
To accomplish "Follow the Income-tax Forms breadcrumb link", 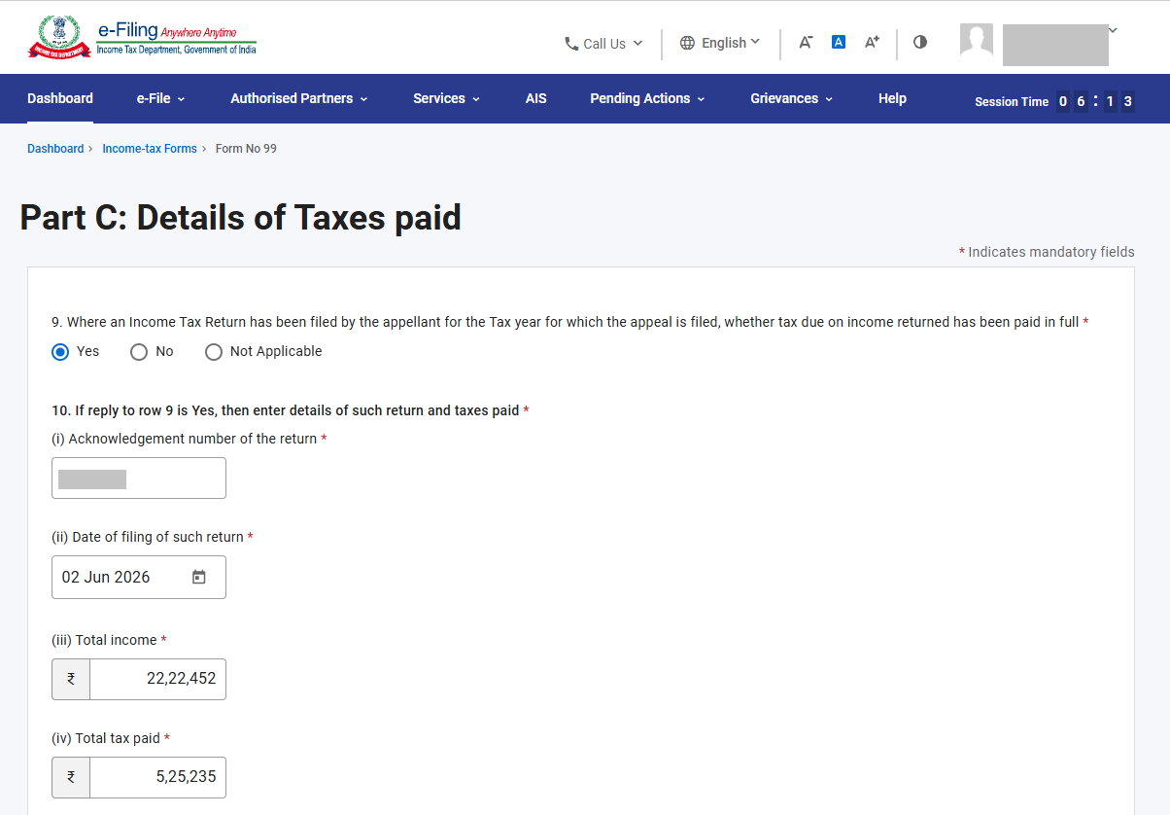I will [150, 149].
